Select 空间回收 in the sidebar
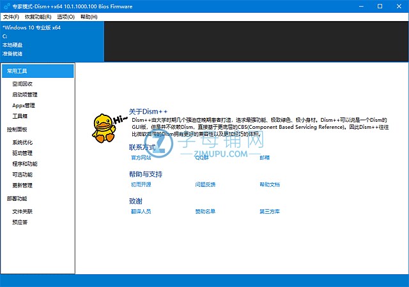 pos(22,84)
